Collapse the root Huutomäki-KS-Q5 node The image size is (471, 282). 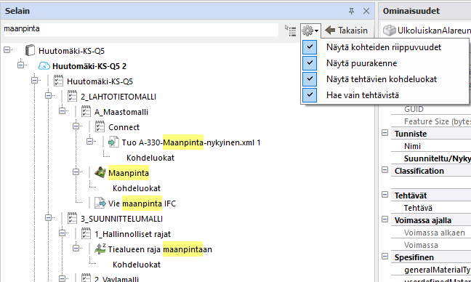tap(7, 49)
